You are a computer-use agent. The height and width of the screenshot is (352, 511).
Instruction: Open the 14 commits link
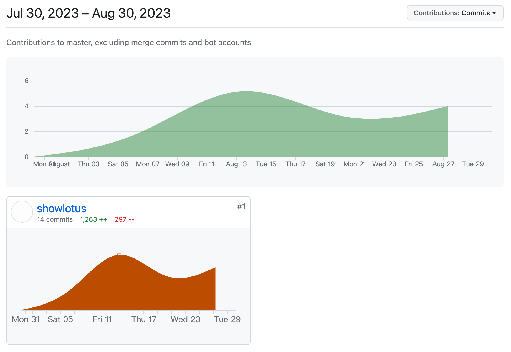(x=55, y=219)
